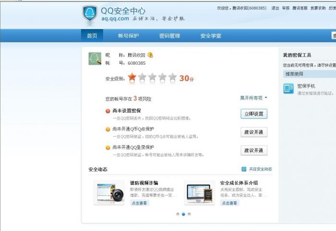This screenshot has width=336, height=231.
Task: Click the 尚未设置密保 risk title
Action: point(127,111)
